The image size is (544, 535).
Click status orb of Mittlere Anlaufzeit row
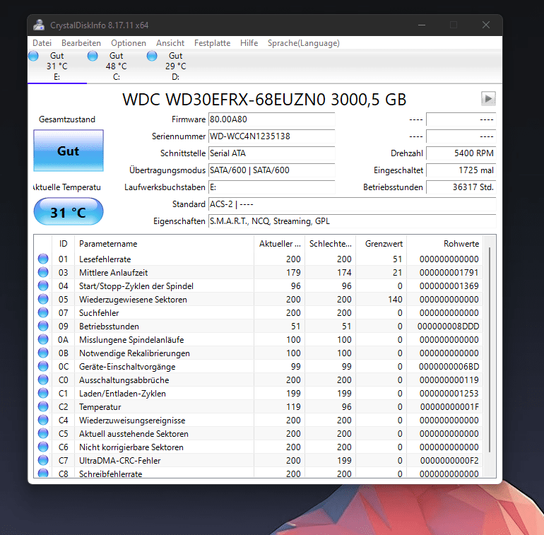43,272
